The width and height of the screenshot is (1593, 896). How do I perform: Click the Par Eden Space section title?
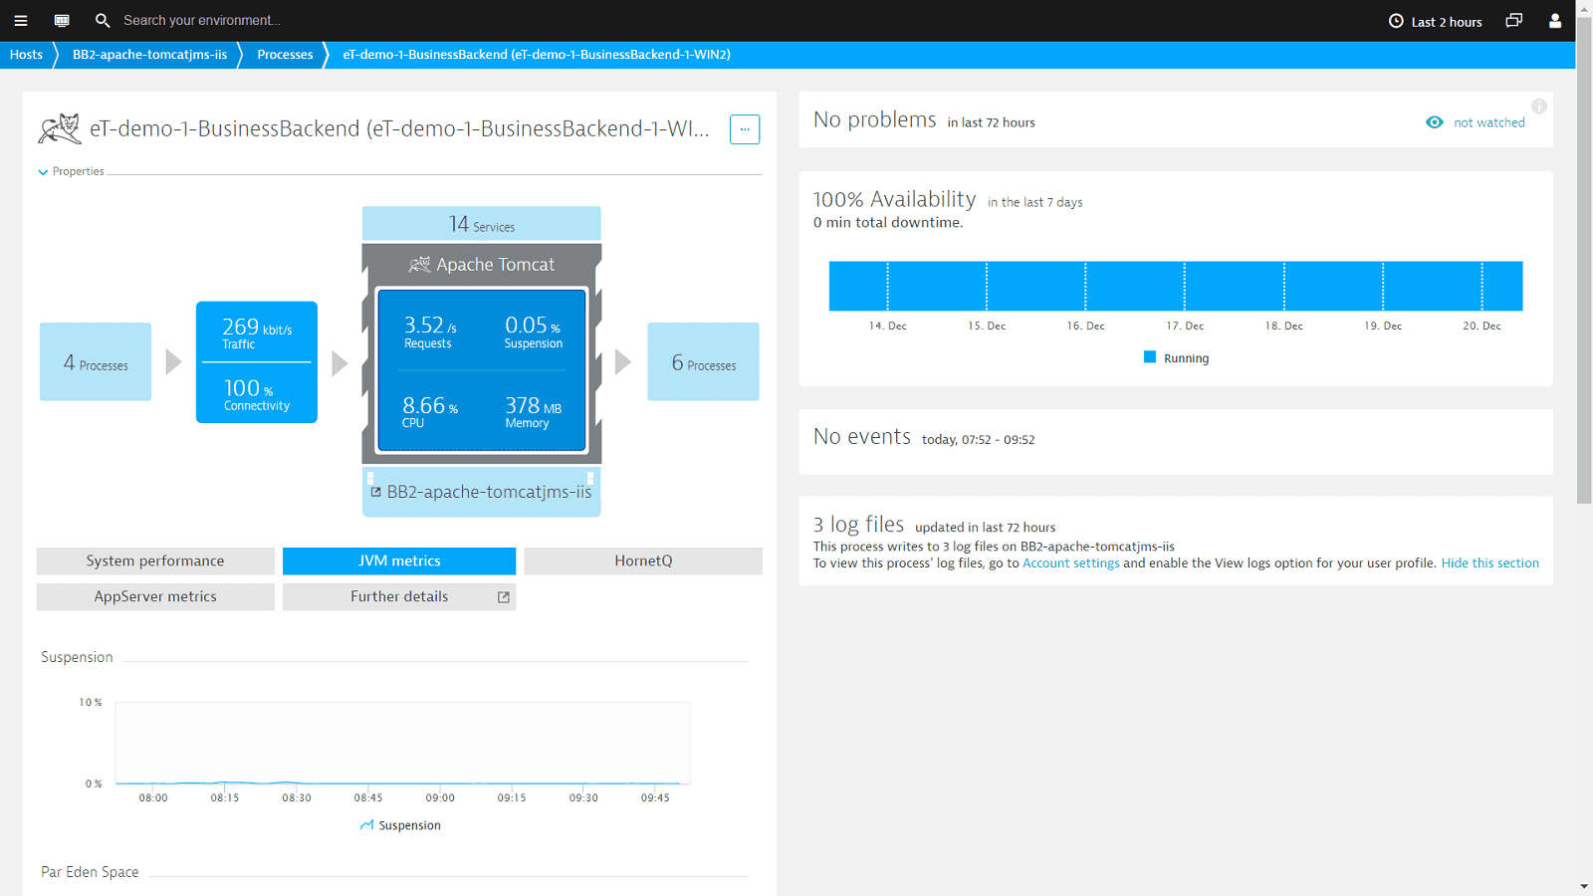[x=90, y=872]
